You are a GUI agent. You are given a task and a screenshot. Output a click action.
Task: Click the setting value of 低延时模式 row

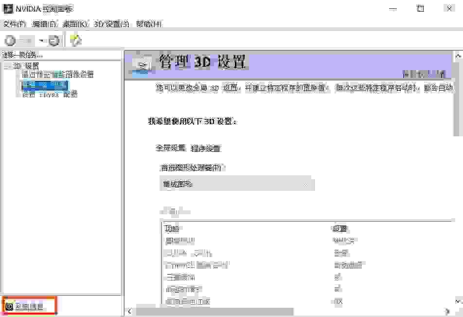pyautogui.click(x=338, y=288)
